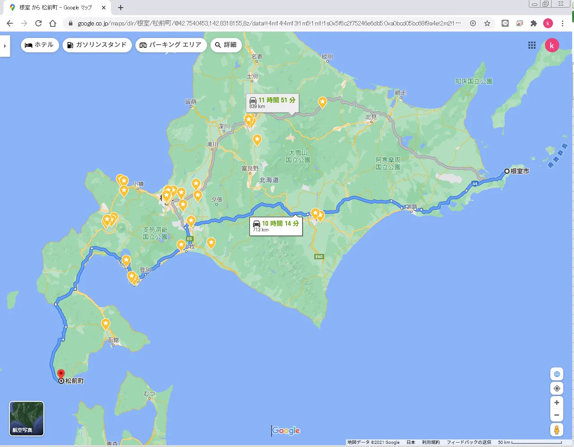Select the alternate 11 時間 51 分 route
Screen dimensions: 574x447
(x=273, y=102)
